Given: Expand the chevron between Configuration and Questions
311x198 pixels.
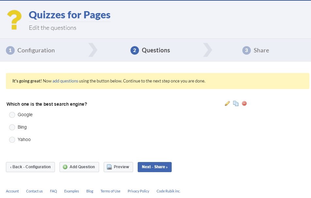Looking at the screenshot, I should pyautogui.click(x=93, y=50).
